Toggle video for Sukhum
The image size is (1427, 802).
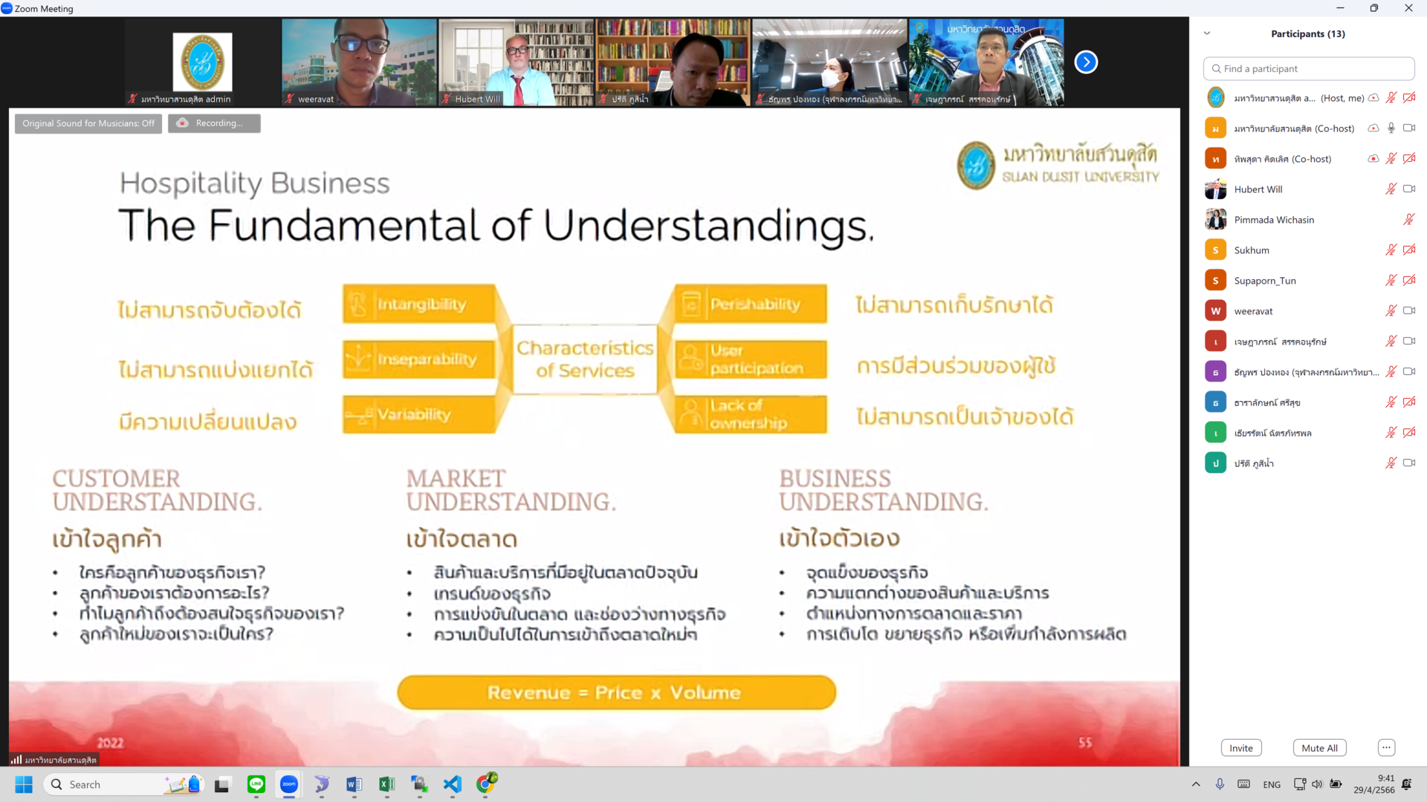click(1408, 250)
